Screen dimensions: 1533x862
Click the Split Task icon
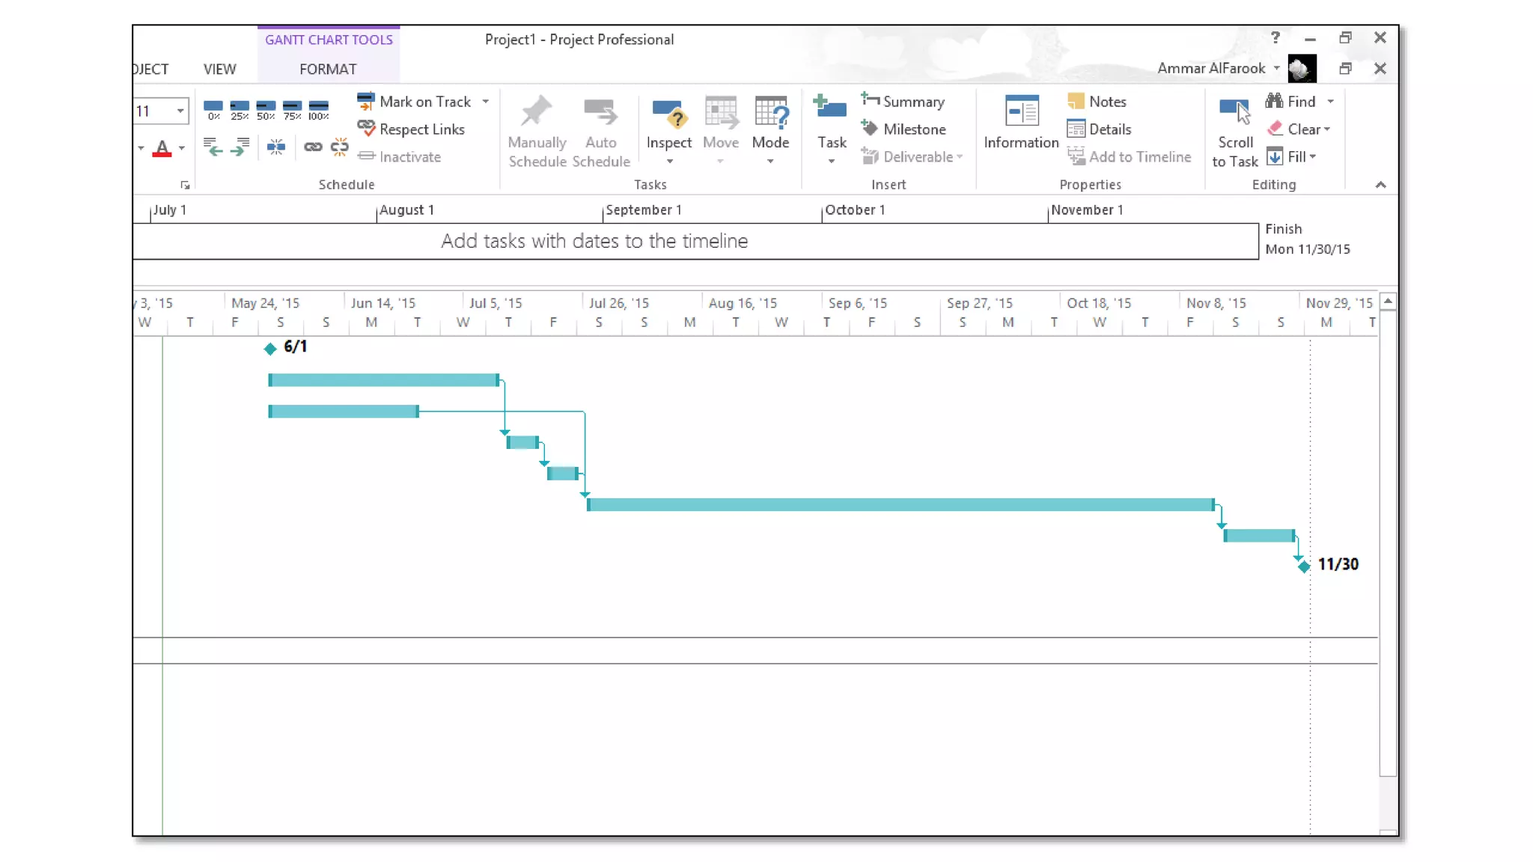pos(276,147)
